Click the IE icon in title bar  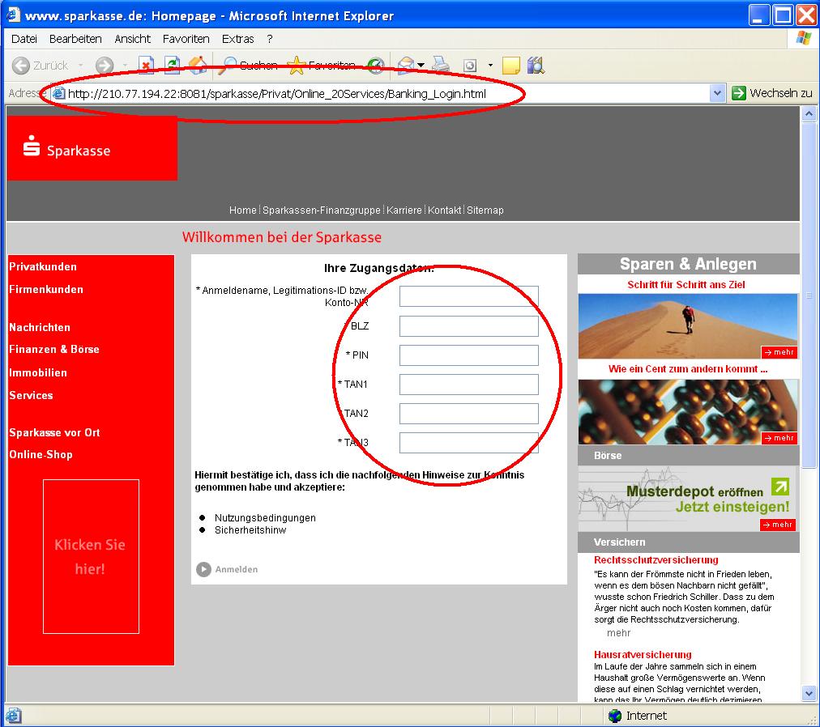click(12, 15)
